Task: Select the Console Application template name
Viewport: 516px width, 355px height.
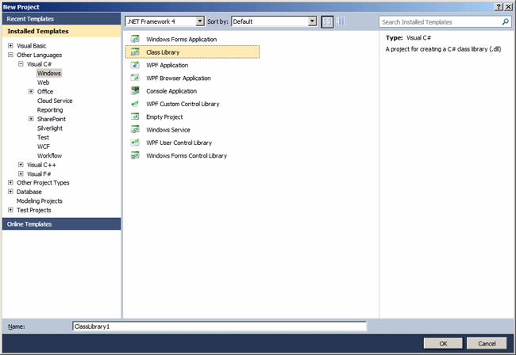Action: click(171, 91)
